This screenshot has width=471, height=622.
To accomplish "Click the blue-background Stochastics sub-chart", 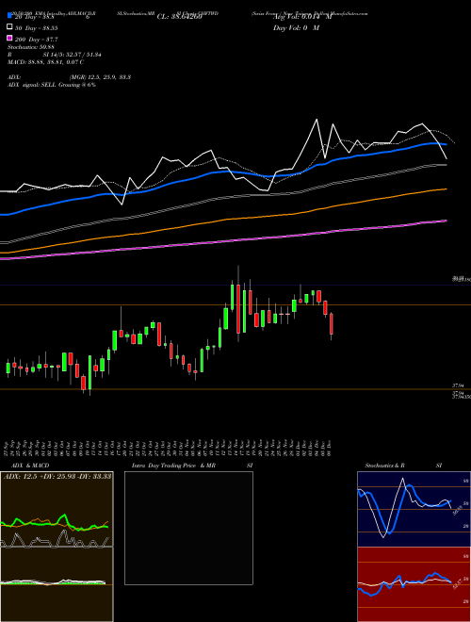I will pyautogui.click(x=414, y=509).
